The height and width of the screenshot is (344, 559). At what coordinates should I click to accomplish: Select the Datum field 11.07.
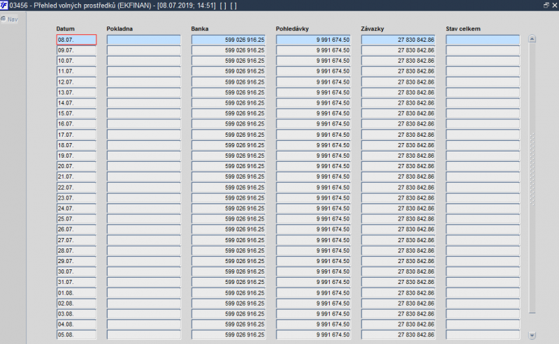pos(76,71)
